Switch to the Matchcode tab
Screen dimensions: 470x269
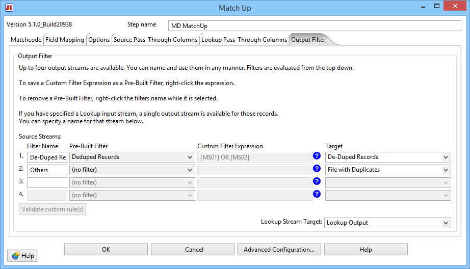25,40
